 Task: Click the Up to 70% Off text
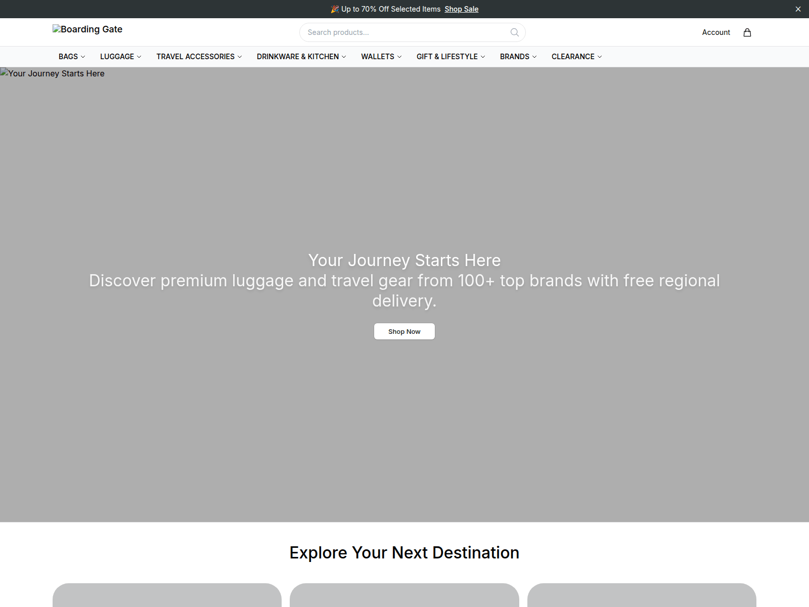[391, 9]
